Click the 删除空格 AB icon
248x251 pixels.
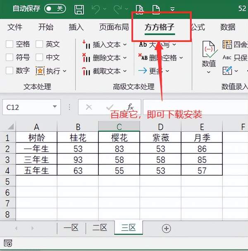(143, 57)
